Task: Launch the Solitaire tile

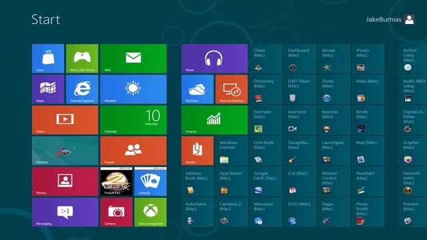Action: pyautogui.click(x=150, y=181)
